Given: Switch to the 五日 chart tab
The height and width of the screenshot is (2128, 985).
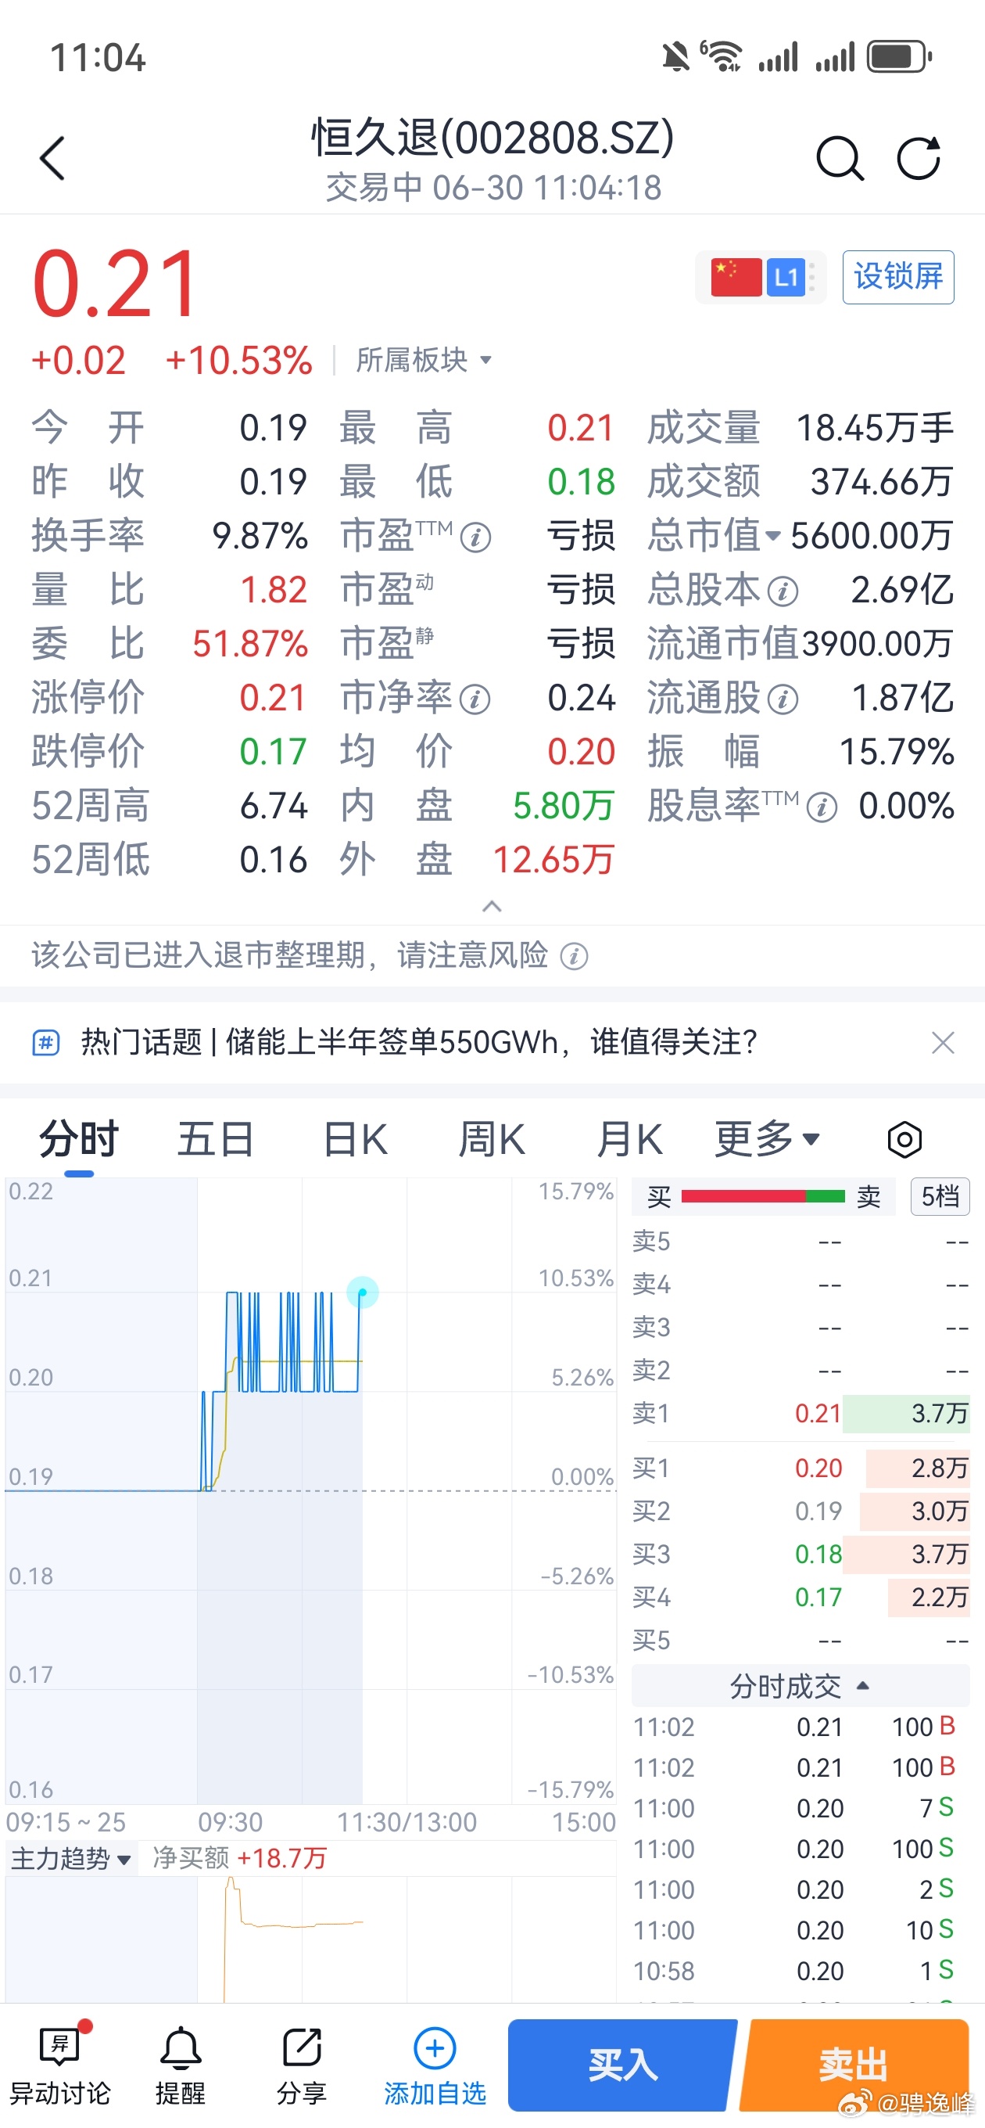Looking at the screenshot, I should pos(216,1140).
